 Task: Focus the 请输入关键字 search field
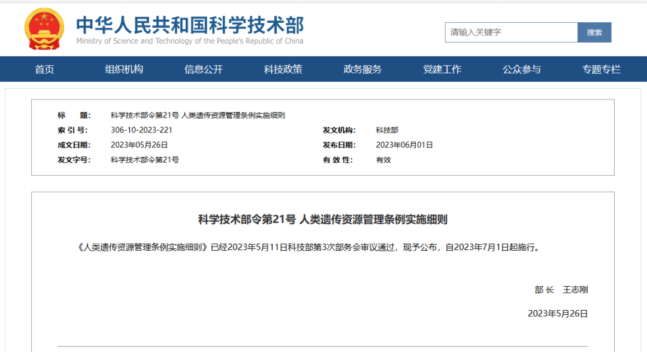510,32
